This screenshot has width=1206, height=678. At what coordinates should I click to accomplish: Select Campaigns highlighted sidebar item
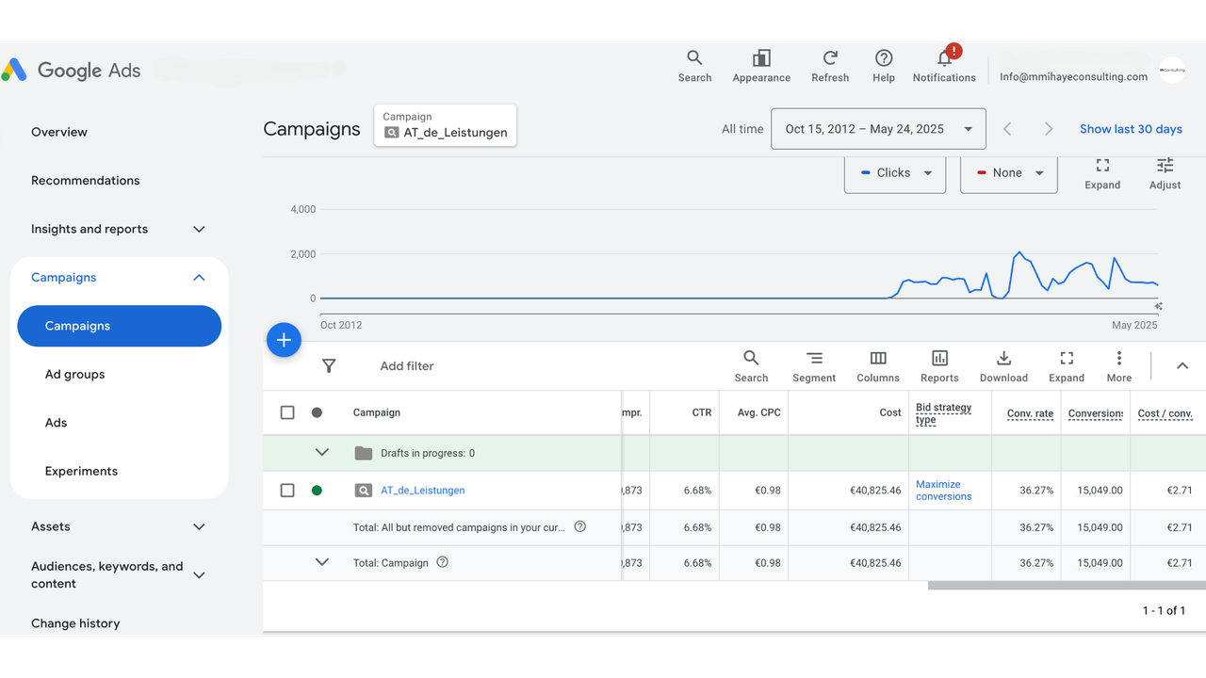coord(120,326)
